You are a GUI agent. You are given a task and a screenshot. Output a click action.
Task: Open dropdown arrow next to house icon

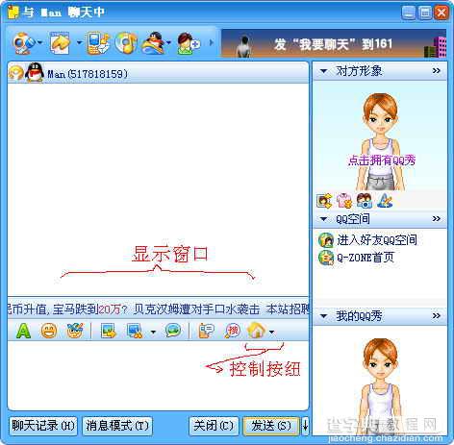[272, 332]
